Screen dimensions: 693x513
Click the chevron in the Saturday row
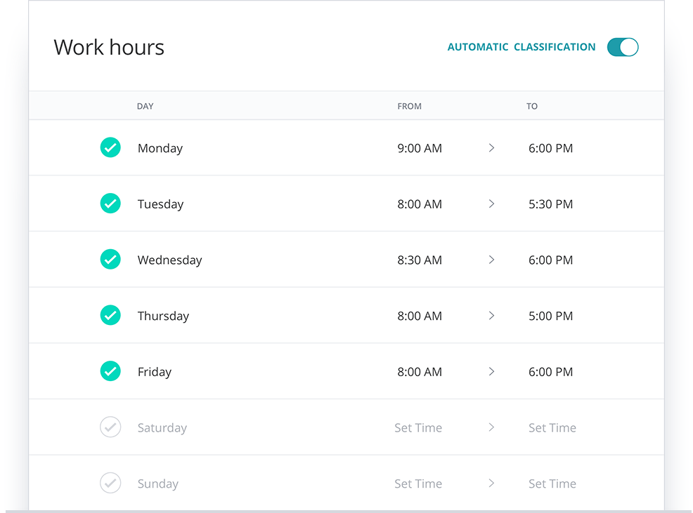coord(491,427)
